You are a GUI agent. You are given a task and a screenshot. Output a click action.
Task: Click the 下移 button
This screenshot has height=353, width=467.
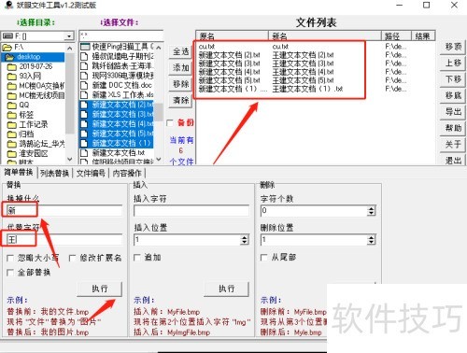[453, 79]
